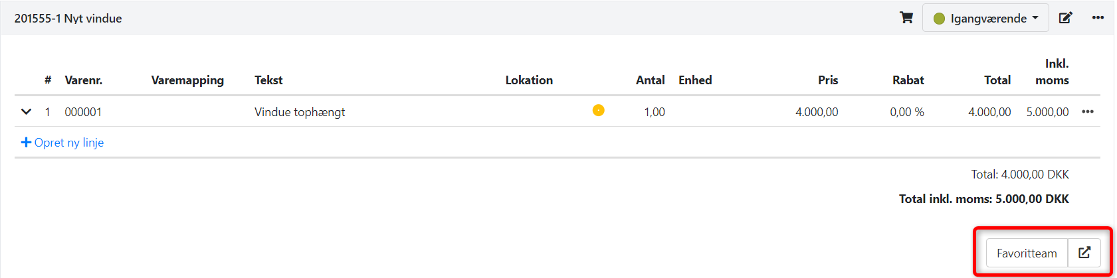The image size is (1117, 278).
Task: Click the quantity cell 1,00
Action: [x=654, y=112]
